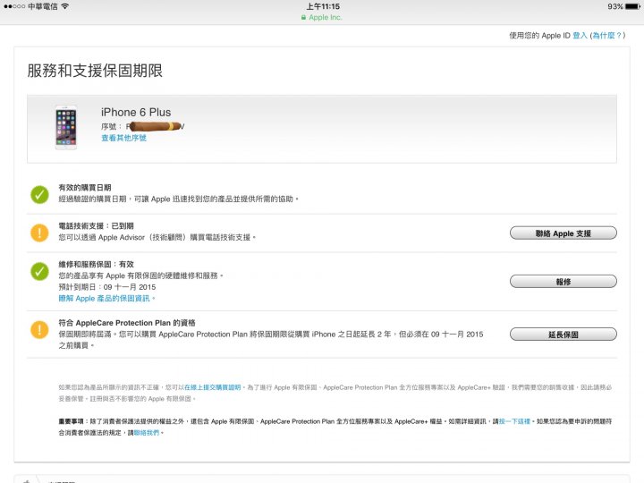Viewport: 644px width, 483px height.
Task: Click the 序號 serial number label
Action: tap(111, 126)
